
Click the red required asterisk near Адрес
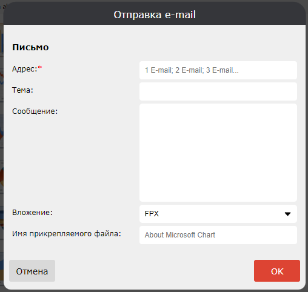pyautogui.click(x=40, y=67)
